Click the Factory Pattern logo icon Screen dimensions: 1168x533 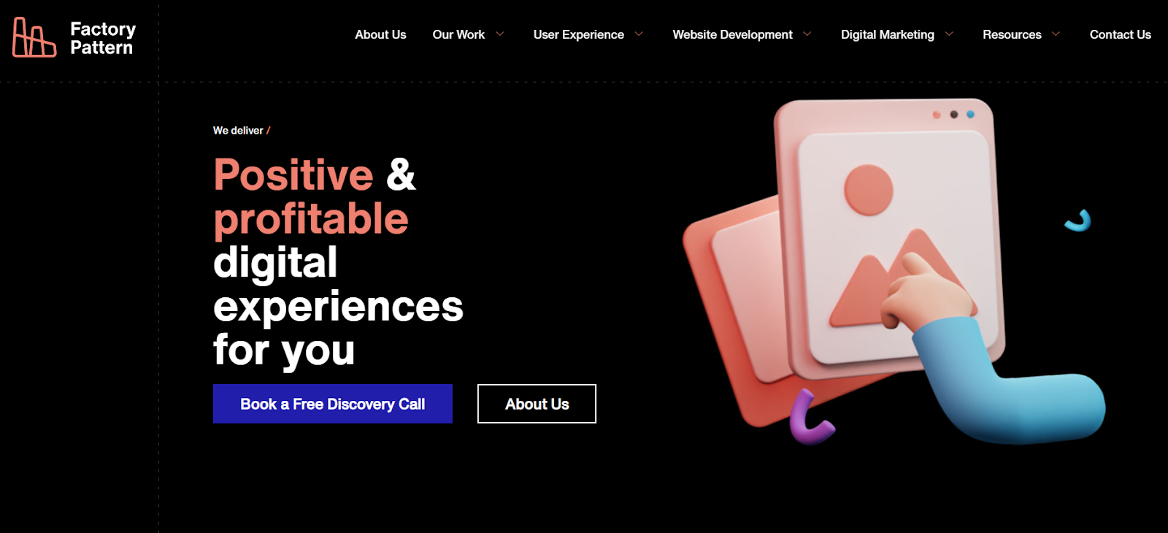(34, 37)
